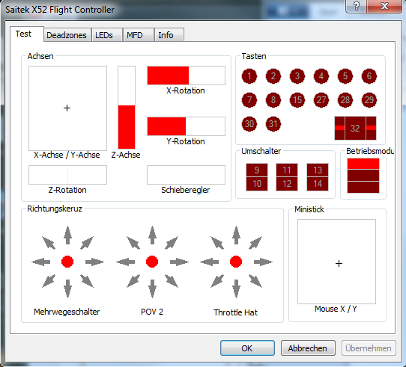Select button indicator number 15
The height and width of the screenshot is (367, 406).
coord(297,100)
